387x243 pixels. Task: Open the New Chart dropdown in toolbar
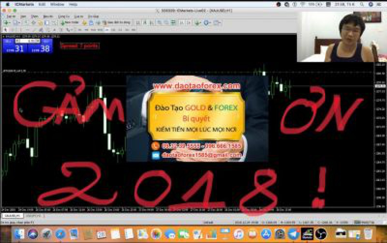[x=7, y=23]
